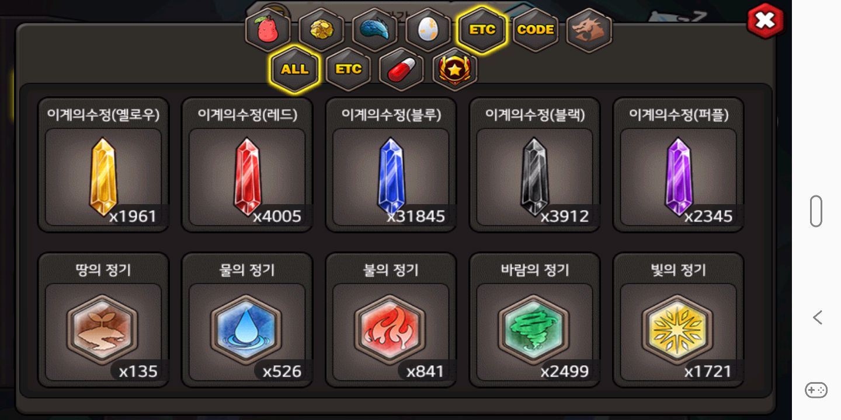
Task: Open the brown dragon head category
Action: point(589,29)
